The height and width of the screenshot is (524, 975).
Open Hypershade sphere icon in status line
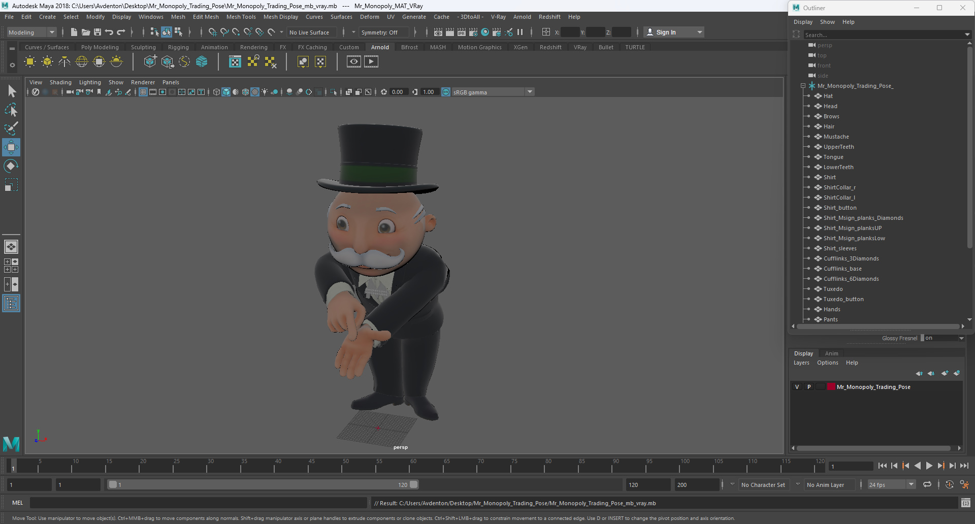485,32
